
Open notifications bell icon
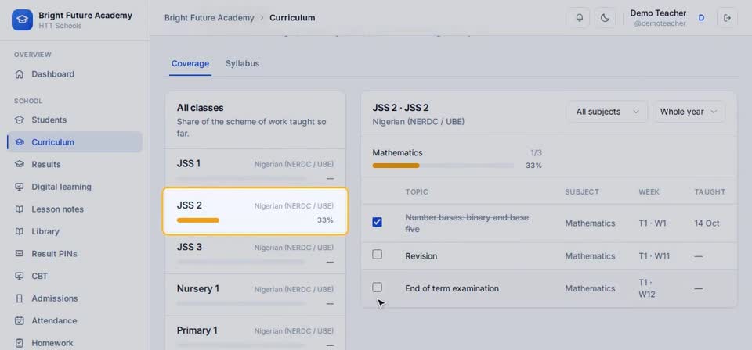coord(580,18)
